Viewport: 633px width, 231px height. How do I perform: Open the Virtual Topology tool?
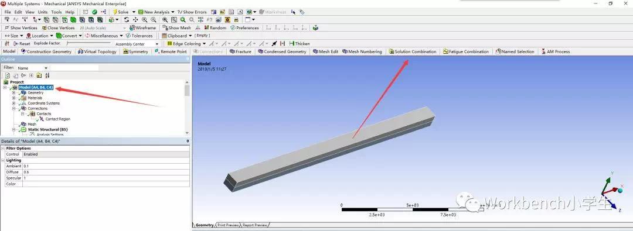97,51
